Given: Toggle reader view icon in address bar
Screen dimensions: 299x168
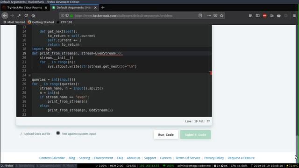Looking at the screenshot, I should 200,15.
